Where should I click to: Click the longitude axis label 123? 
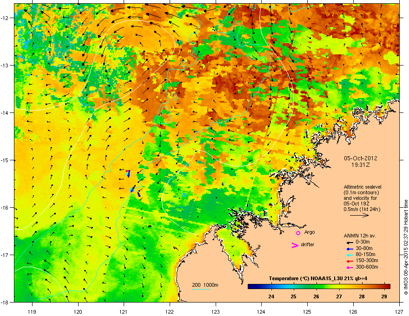point(216,311)
